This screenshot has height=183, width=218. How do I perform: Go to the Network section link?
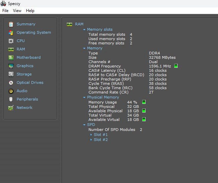coord(24,108)
